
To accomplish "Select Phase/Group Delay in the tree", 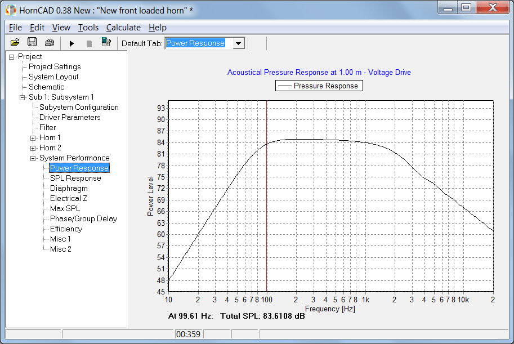I will (83, 219).
